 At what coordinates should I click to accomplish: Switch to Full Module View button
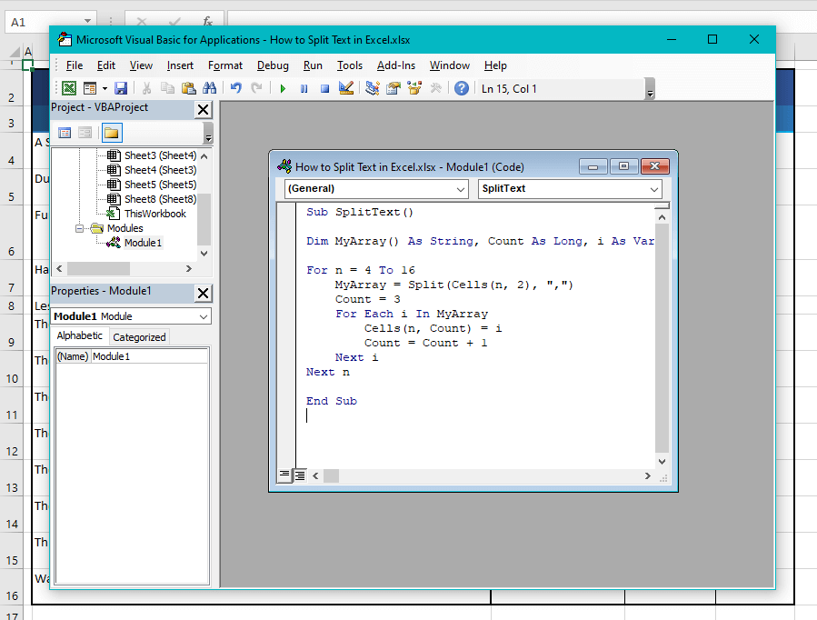300,475
